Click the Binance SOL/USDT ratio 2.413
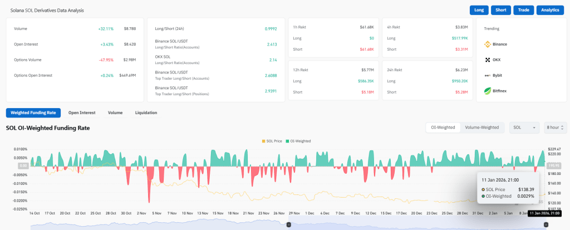The height and width of the screenshot is (230, 570). [x=272, y=44]
